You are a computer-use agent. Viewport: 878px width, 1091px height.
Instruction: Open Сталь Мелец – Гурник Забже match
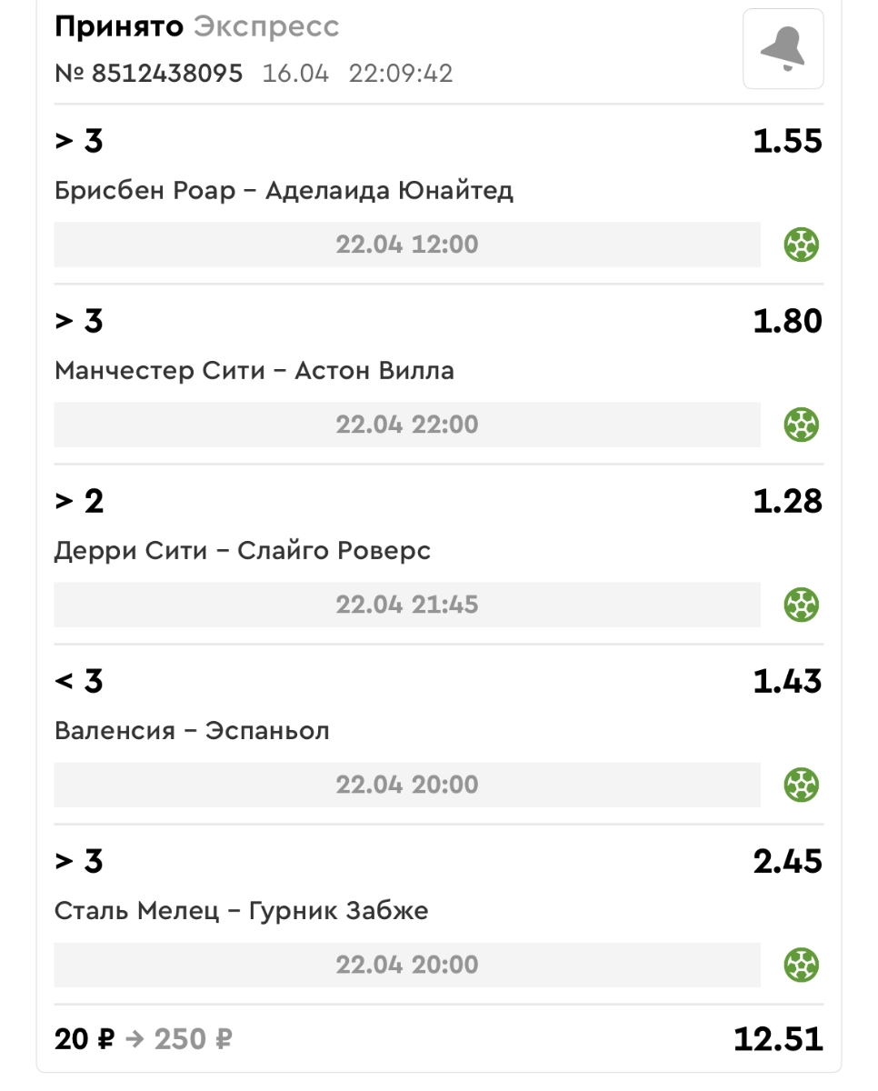pos(241,911)
